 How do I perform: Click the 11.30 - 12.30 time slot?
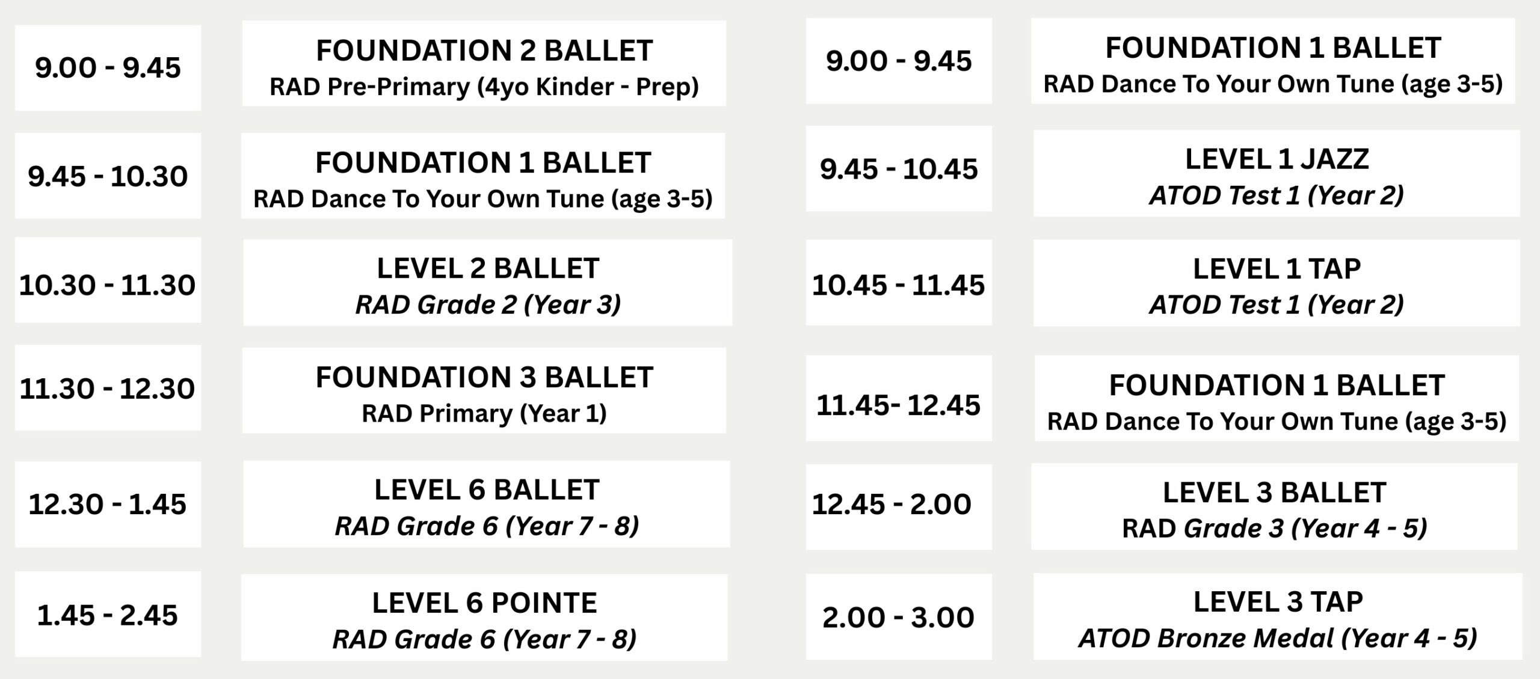108,388
